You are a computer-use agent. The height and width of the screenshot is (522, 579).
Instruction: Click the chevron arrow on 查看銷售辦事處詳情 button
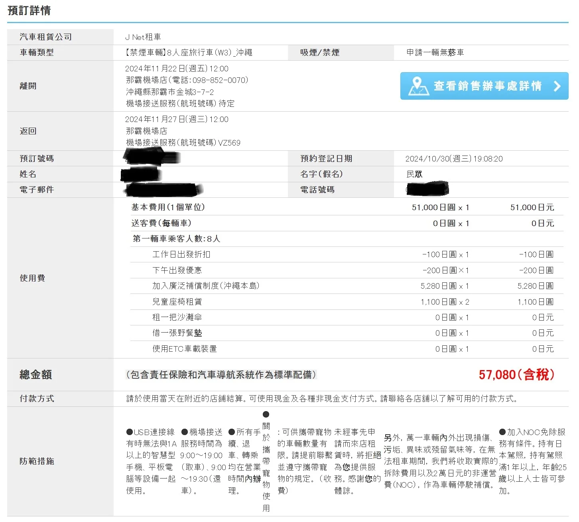coord(557,86)
